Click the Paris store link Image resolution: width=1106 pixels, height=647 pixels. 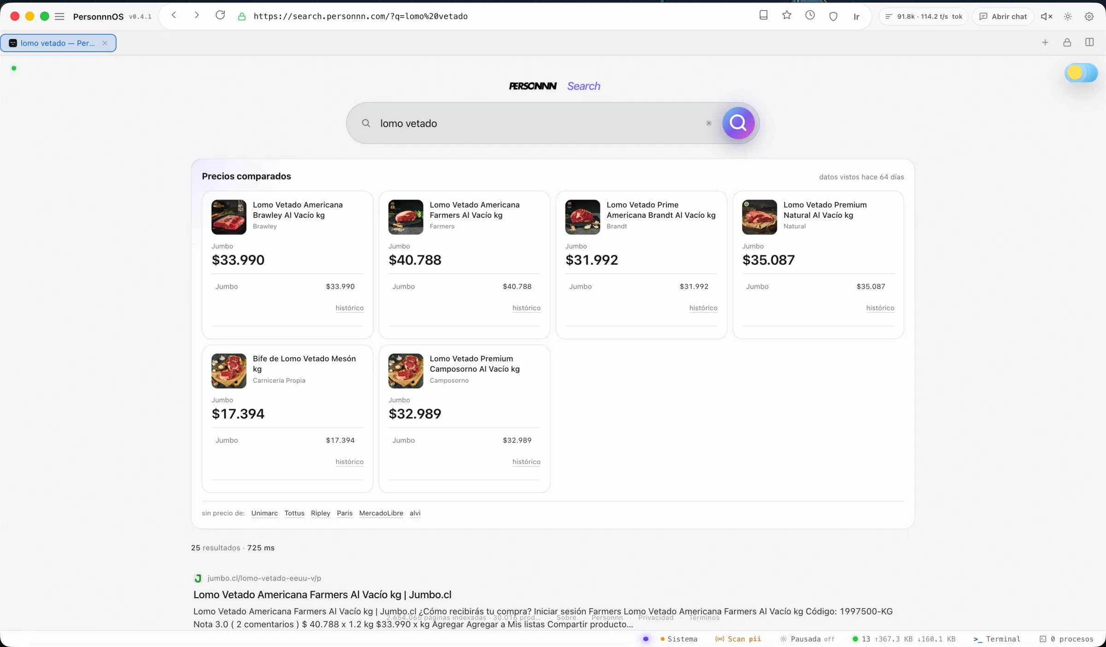pyautogui.click(x=345, y=513)
